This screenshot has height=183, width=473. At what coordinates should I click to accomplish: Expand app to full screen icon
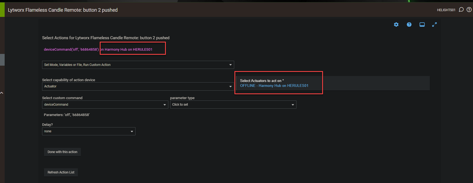point(434,25)
